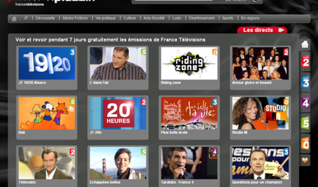
Task: Open the En régions menu
Action: point(250,18)
